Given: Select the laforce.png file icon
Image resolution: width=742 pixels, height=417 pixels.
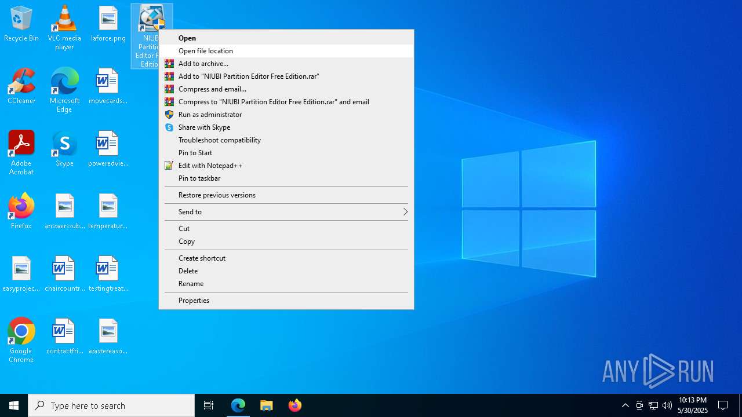Looking at the screenshot, I should (108, 24).
